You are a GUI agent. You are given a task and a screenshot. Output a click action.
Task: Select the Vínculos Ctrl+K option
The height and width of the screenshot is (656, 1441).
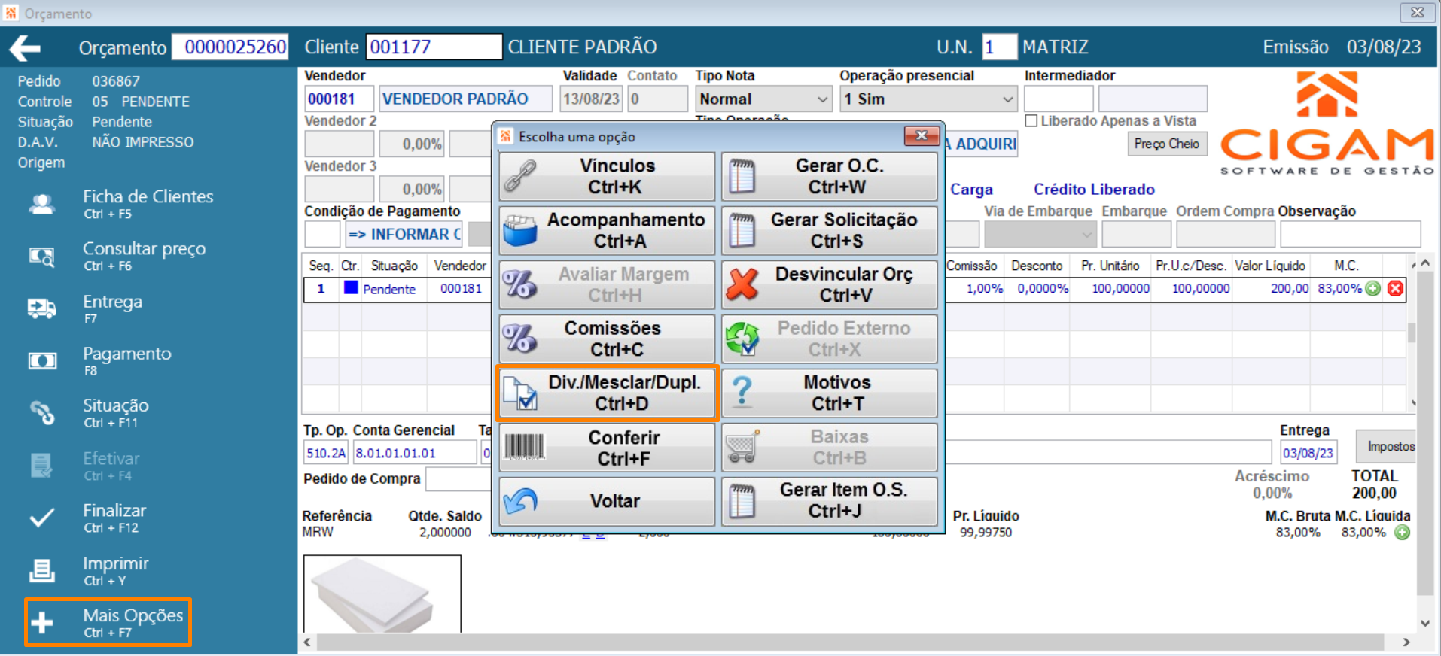tap(607, 176)
